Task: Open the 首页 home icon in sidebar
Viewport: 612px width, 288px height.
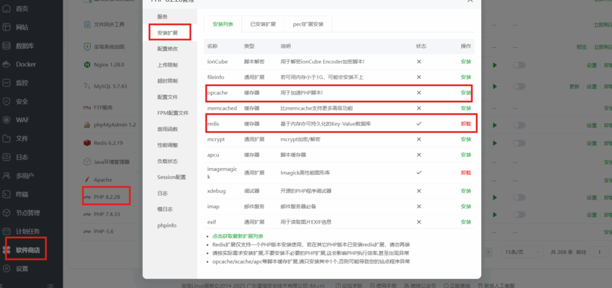Action: coord(6,8)
